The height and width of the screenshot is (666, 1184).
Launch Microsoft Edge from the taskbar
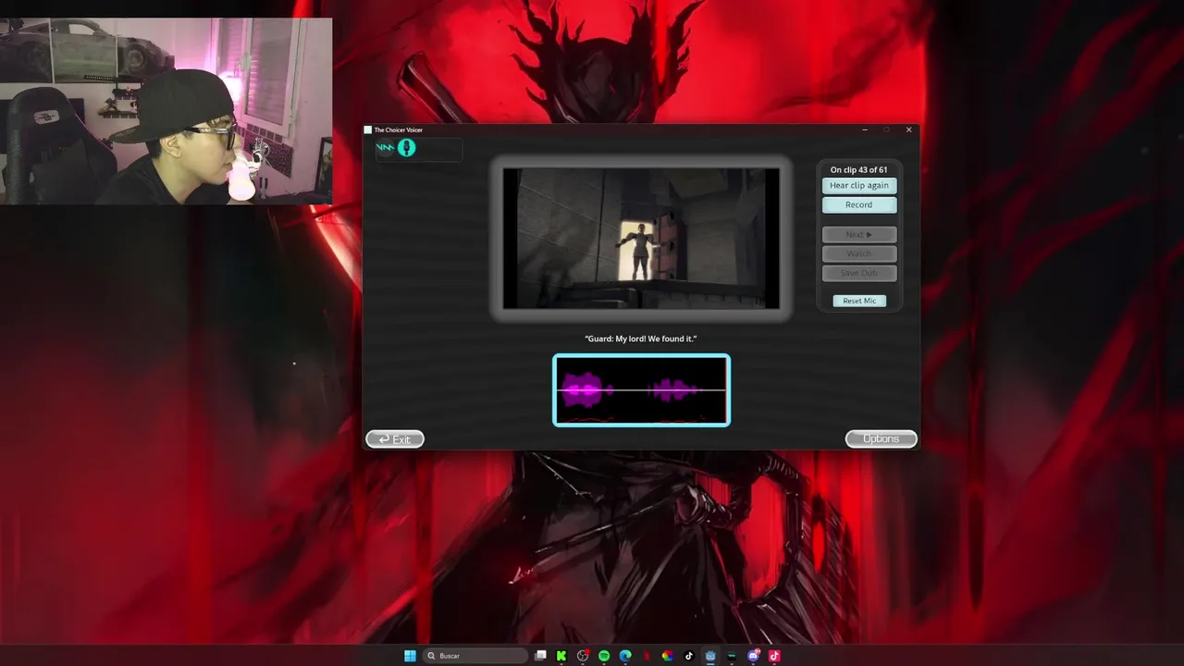pyautogui.click(x=625, y=656)
